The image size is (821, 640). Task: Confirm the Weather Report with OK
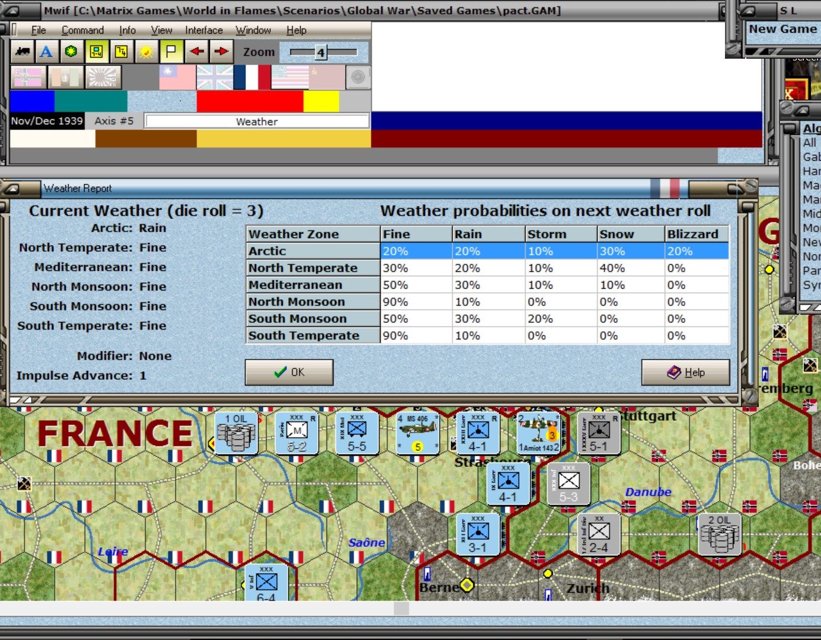tap(289, 372)
